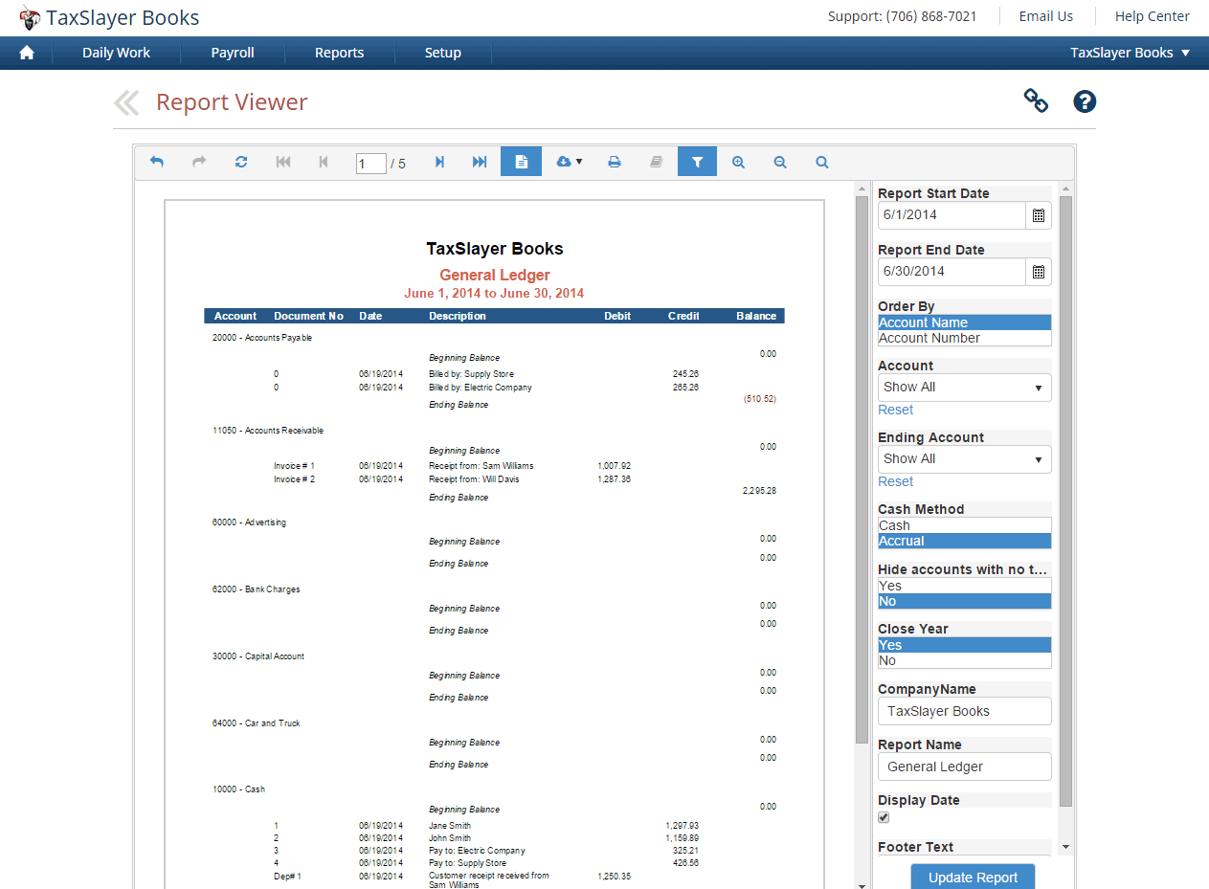Screen dimensions: 1209x889
Task: Refresh the report
Action: pos(241,162)
